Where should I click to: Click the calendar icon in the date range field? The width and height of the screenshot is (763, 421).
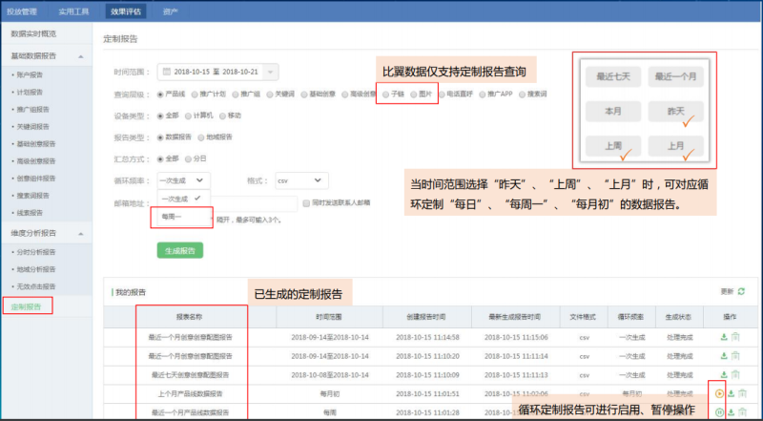[166, 72]
